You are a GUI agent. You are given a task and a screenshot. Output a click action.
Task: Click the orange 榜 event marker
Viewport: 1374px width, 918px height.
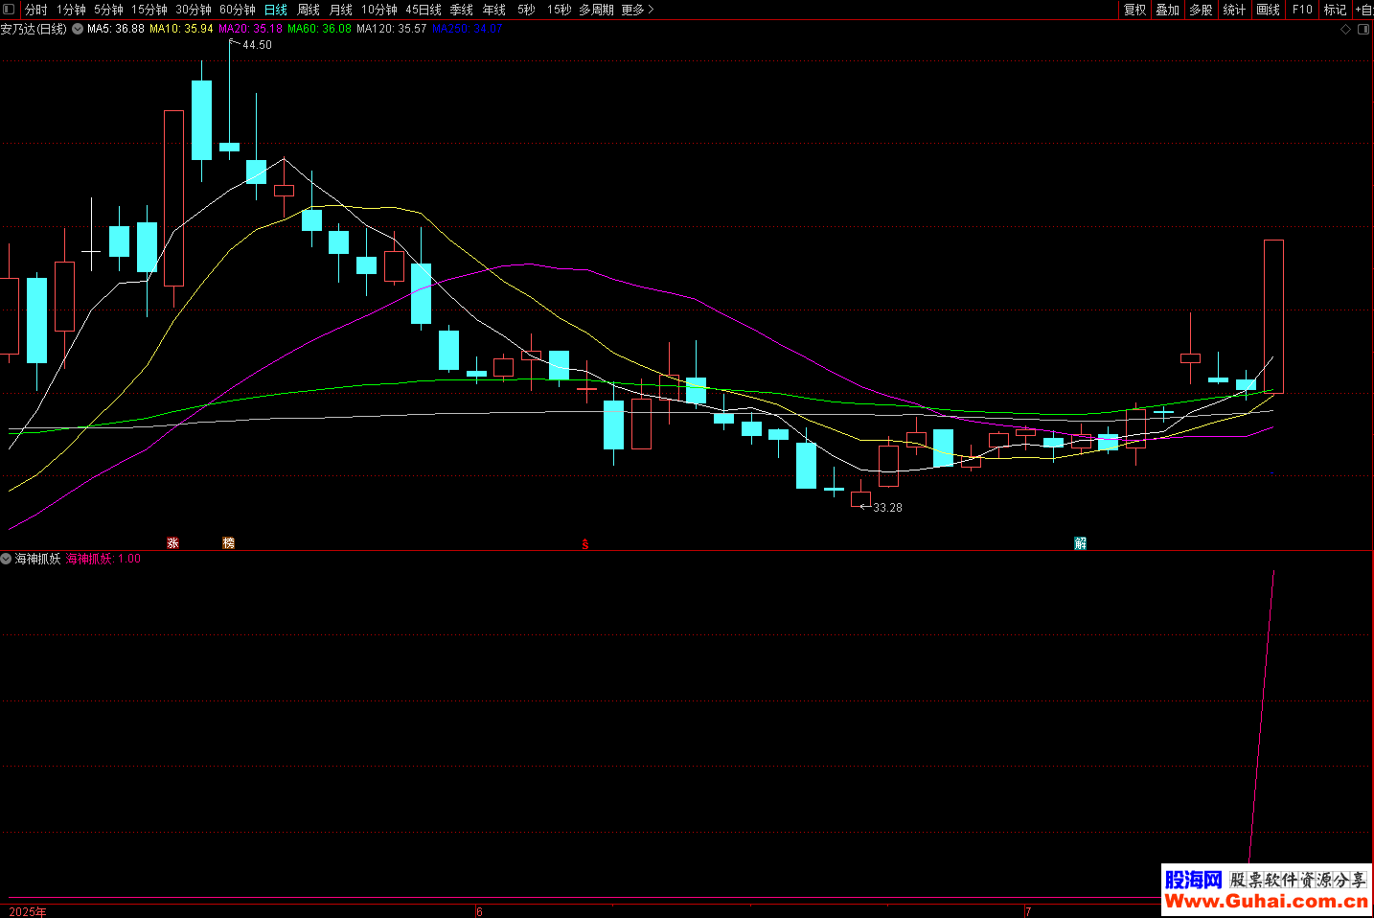pyautogui.click(x=229, y=542)
